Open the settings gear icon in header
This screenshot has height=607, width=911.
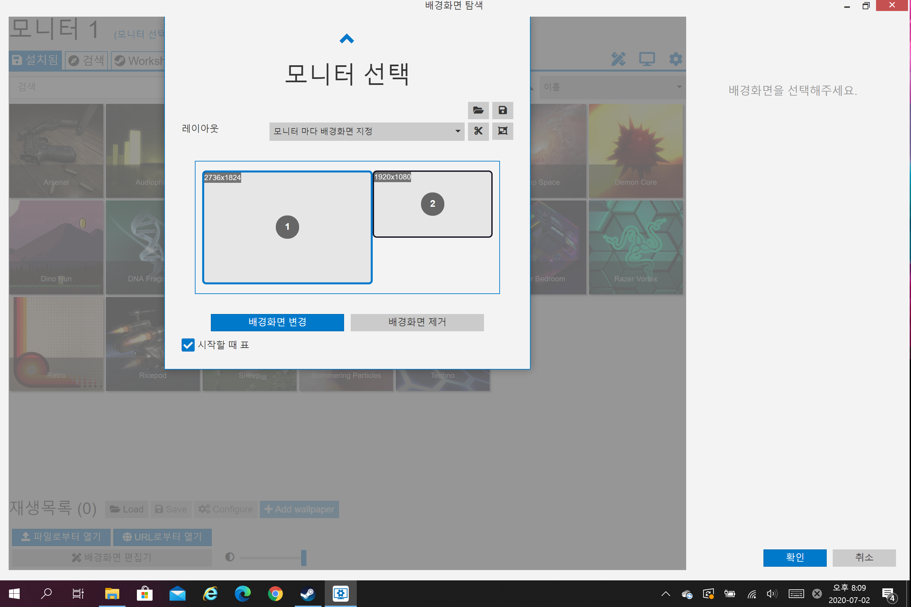(x=675, y=59)
